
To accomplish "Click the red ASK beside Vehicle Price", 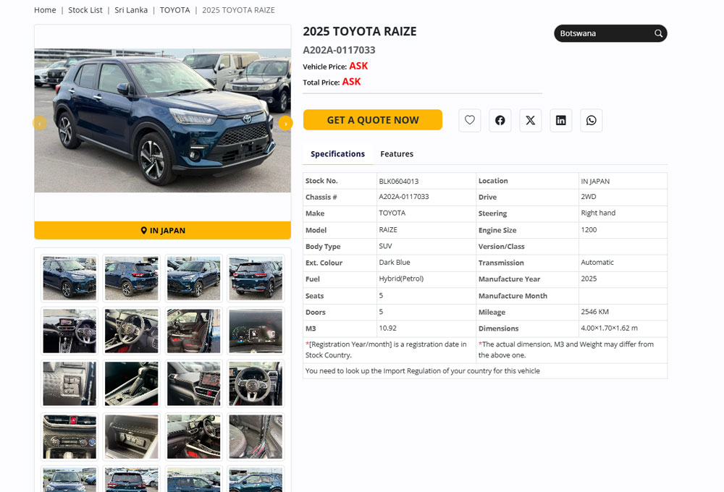I will click(358, 66).
